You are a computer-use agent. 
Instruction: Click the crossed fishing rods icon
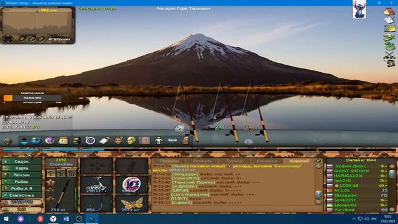(x=389, y=55)
